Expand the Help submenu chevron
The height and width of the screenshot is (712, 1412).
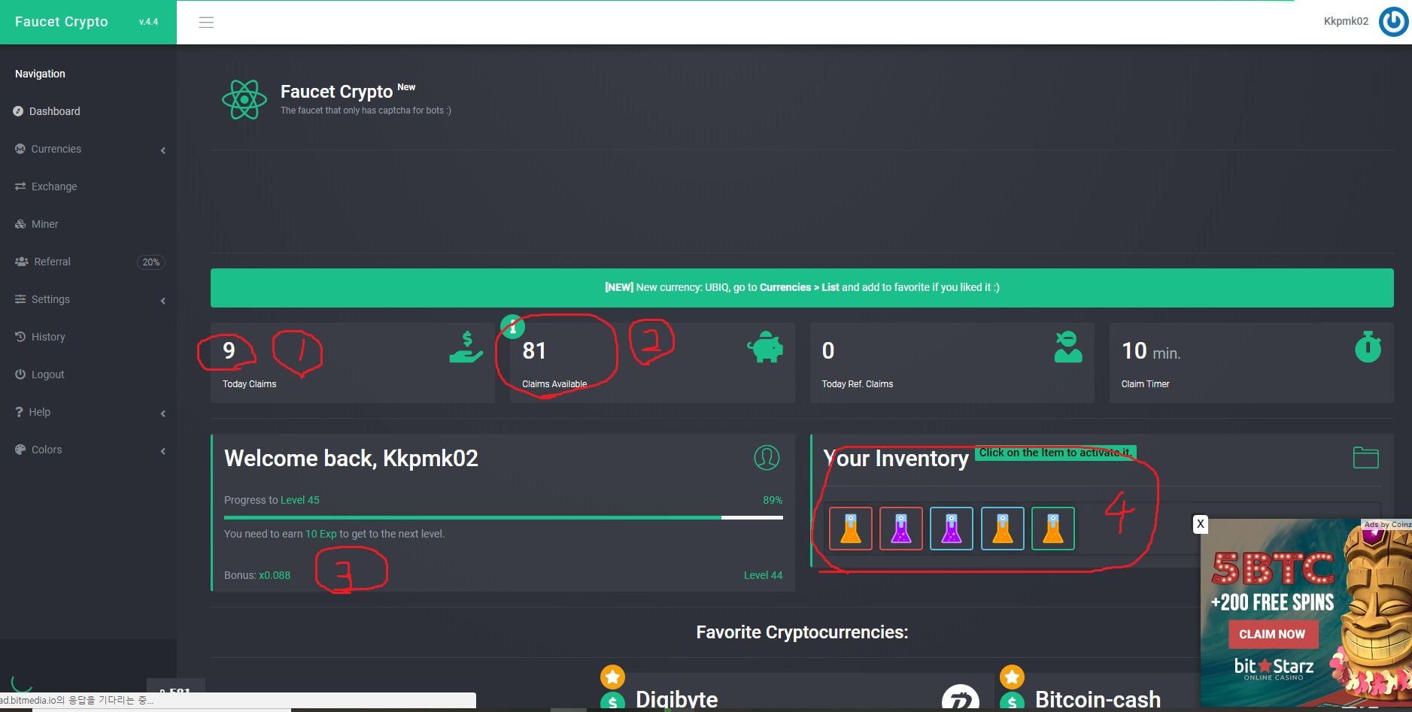point(163,414)
